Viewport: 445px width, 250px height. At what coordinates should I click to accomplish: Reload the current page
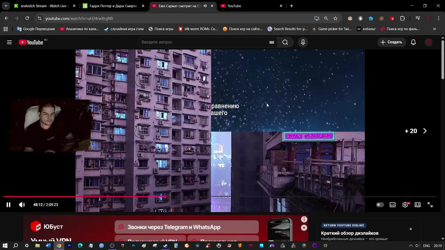pyautogui.click(x=27, y=18)
